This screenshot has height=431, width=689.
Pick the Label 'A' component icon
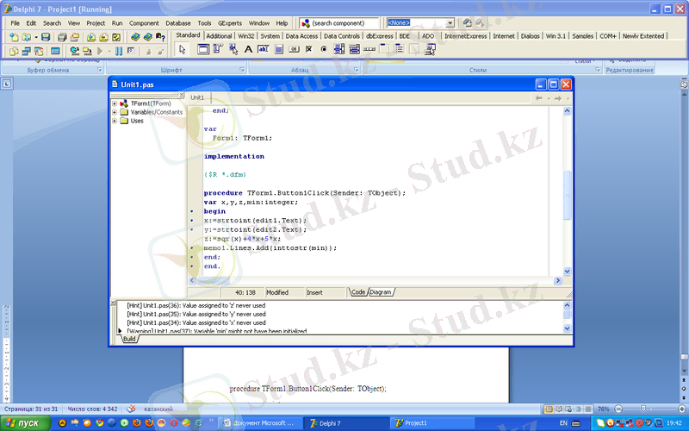tap(249, 49)
